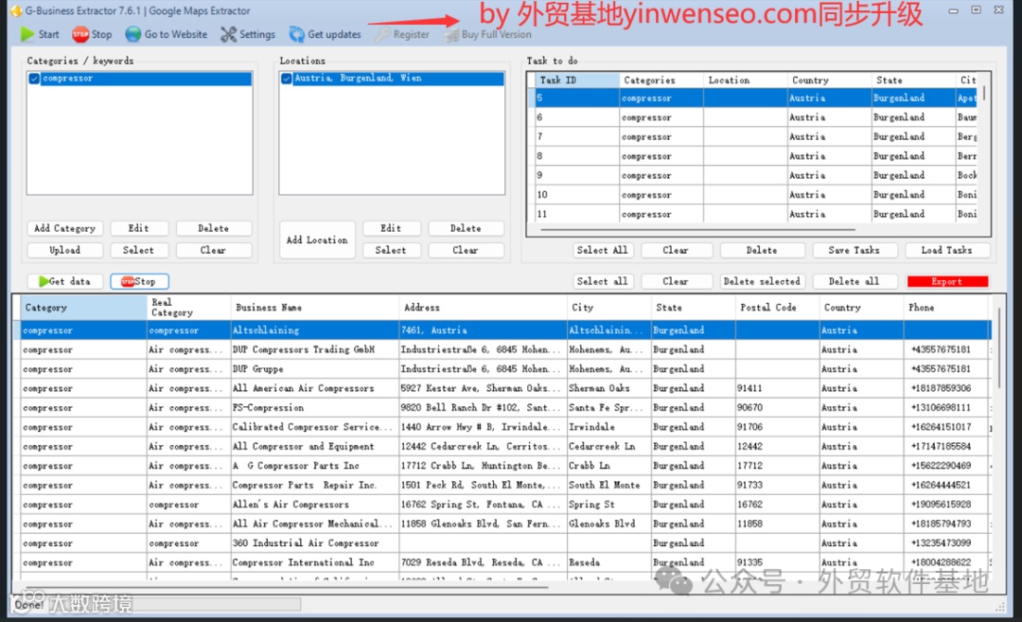Click Load Tasks button

click(946, 250)
